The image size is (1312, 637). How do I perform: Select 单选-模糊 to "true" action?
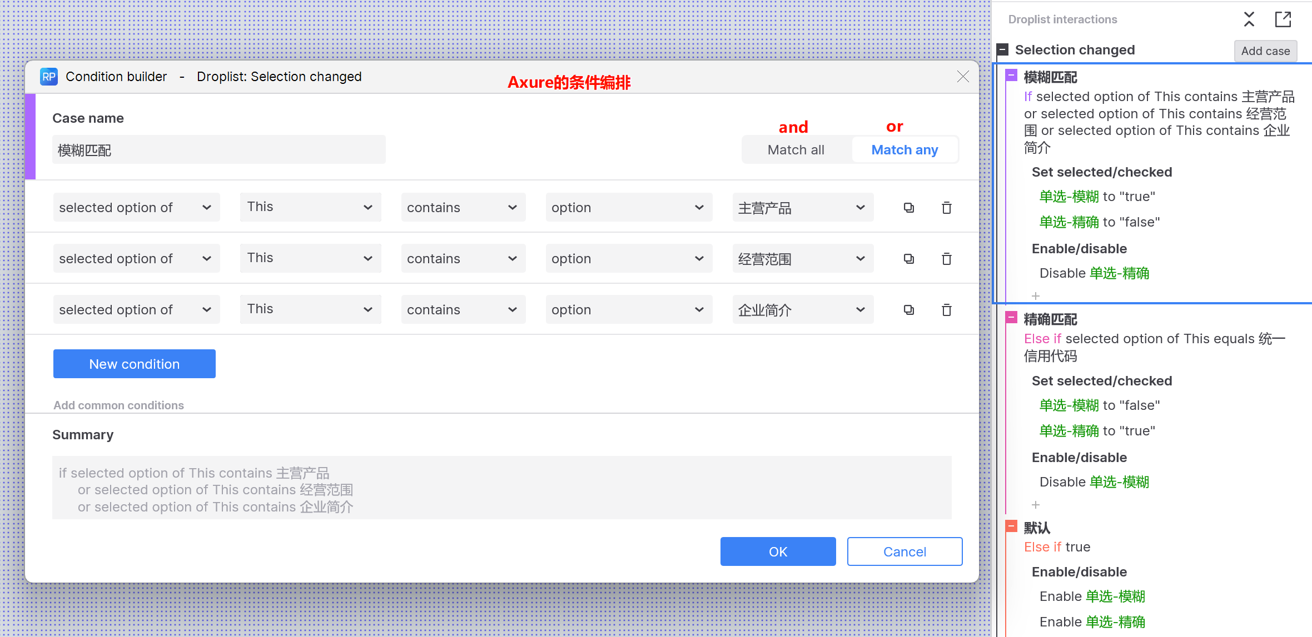tap(1097, 197)
